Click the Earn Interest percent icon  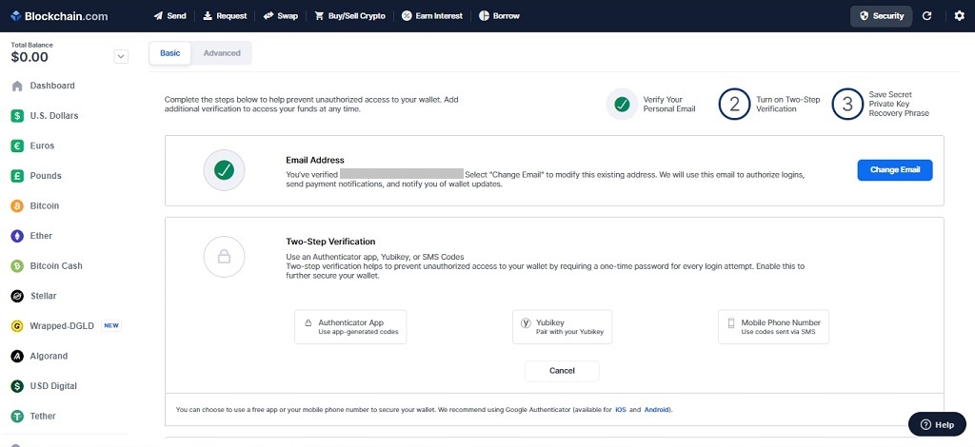pyautogui.click(x=407, y=16)
